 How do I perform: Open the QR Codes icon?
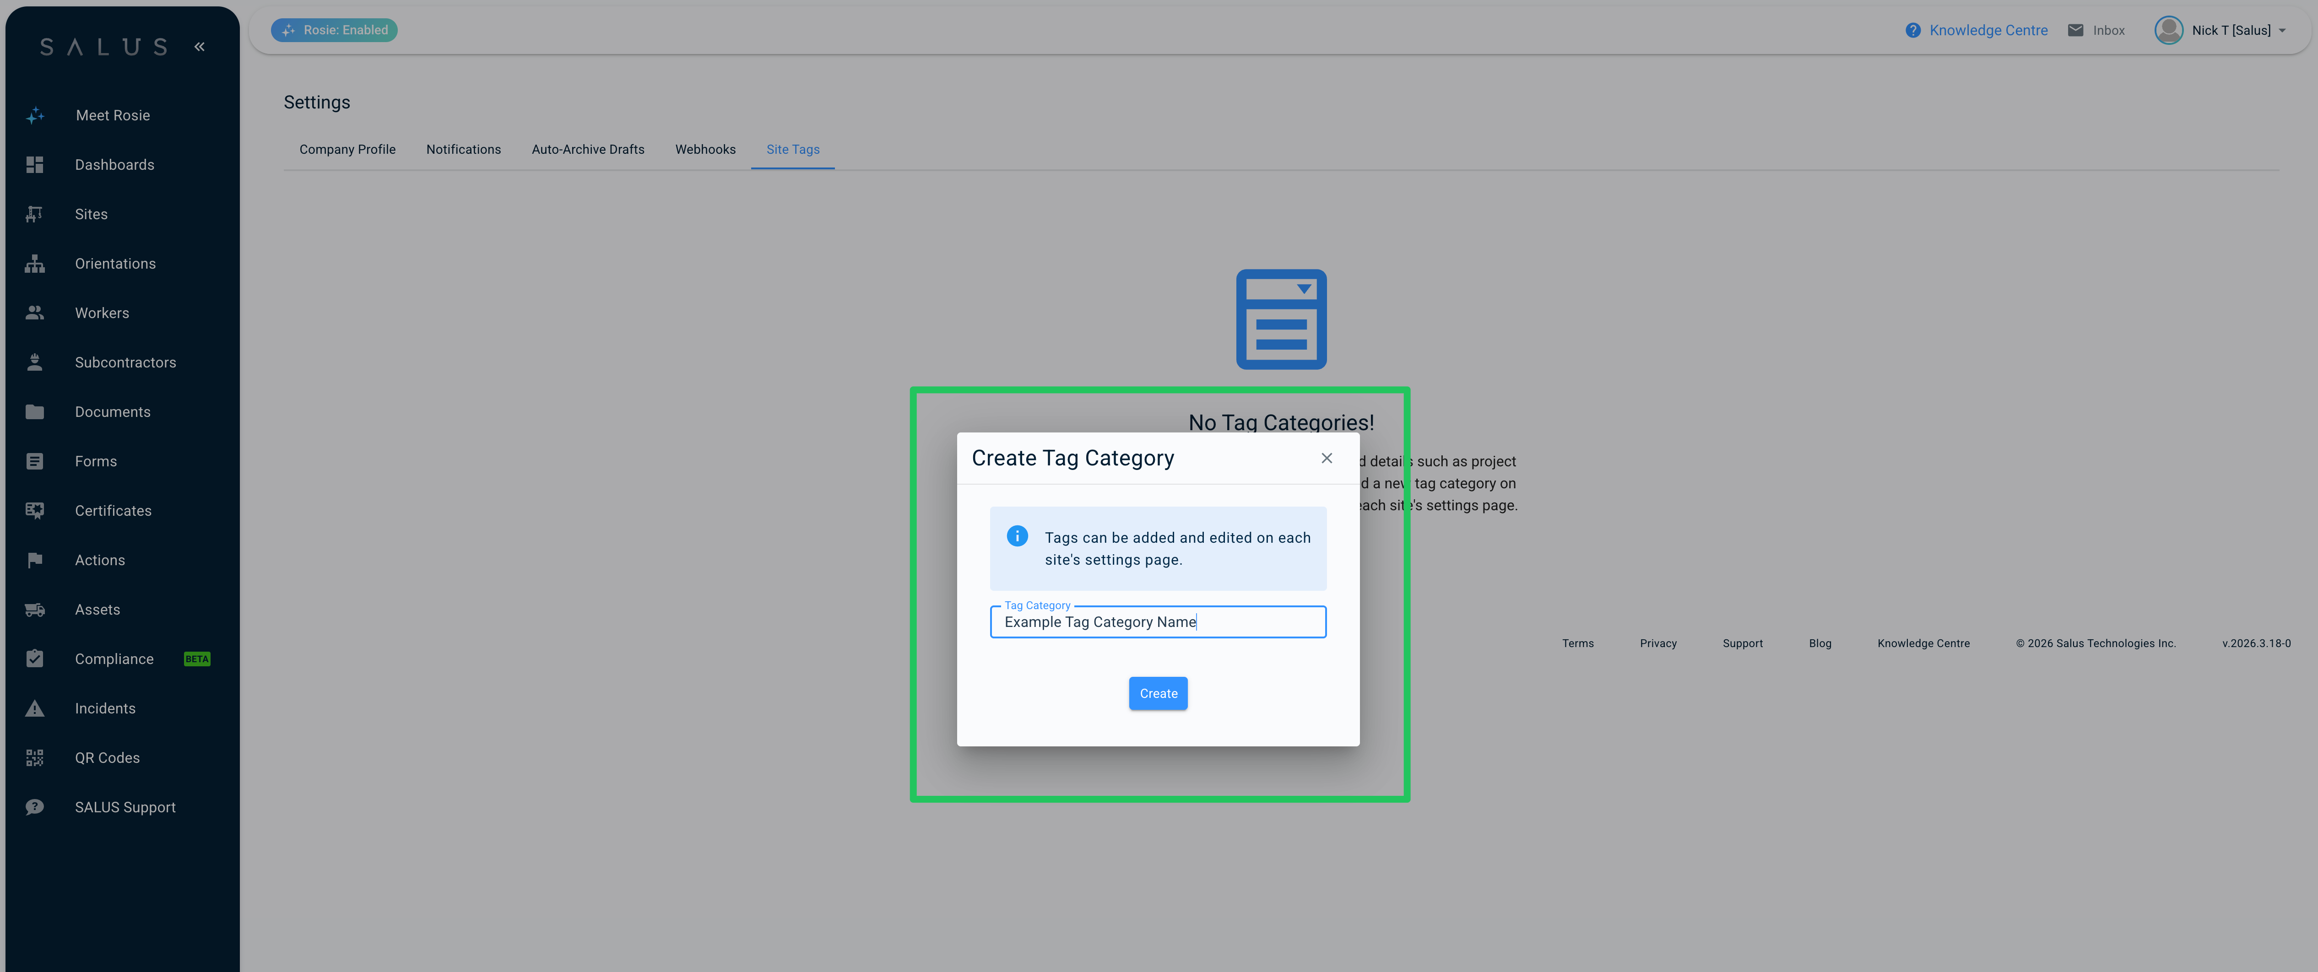pyautogui.click(x=35, y=758)
